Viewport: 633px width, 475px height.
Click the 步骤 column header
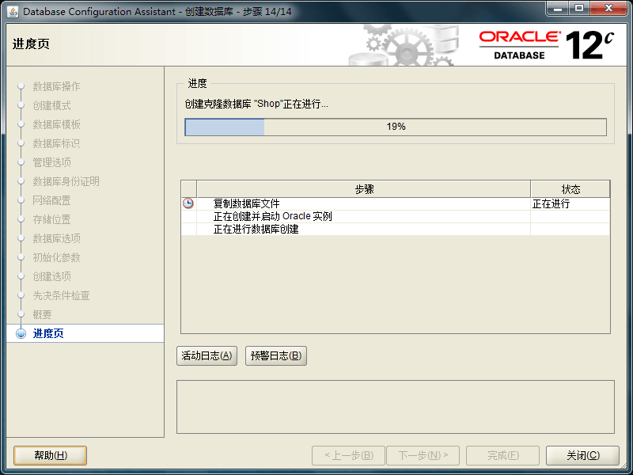coord(363,189)
